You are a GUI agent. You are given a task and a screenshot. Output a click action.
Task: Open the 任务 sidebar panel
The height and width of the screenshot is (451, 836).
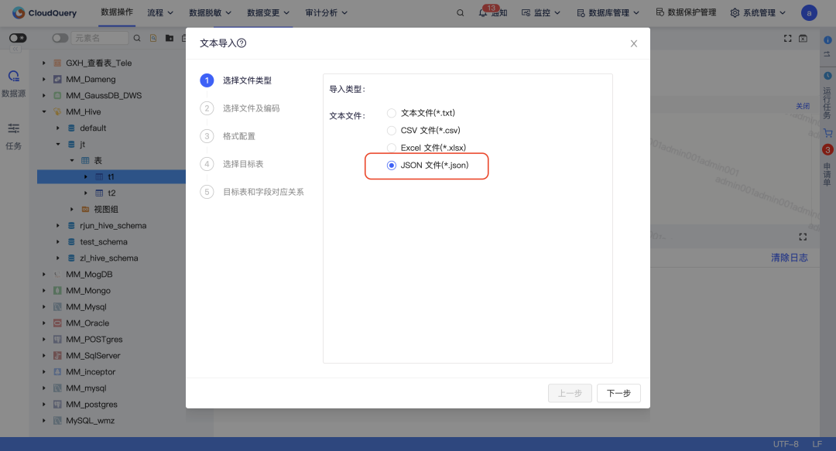click(x=14, y=136)
